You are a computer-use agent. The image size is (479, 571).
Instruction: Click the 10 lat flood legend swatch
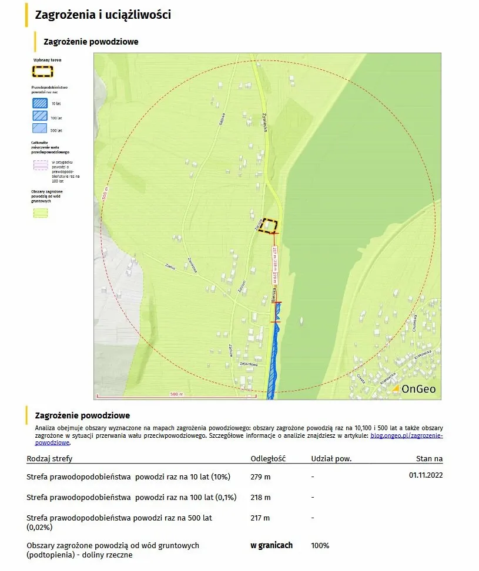pos(40,103)
